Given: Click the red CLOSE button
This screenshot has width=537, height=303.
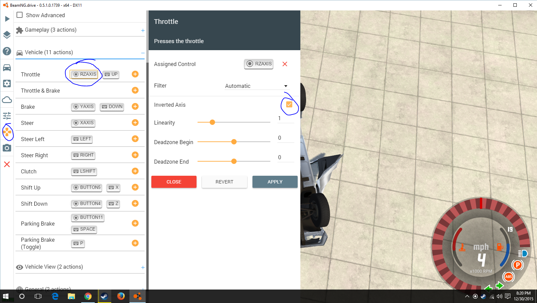Looking at the screenshot, I should [174, 182].
